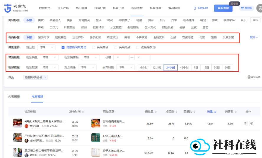This screenshot has width=262, height=158.
Task: Open the 居然在公司 video thumbnail
Action: tap(17, 152)
